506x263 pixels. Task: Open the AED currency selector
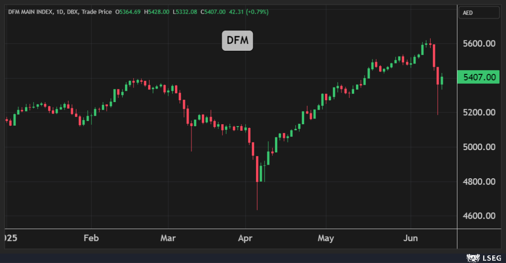479,13
